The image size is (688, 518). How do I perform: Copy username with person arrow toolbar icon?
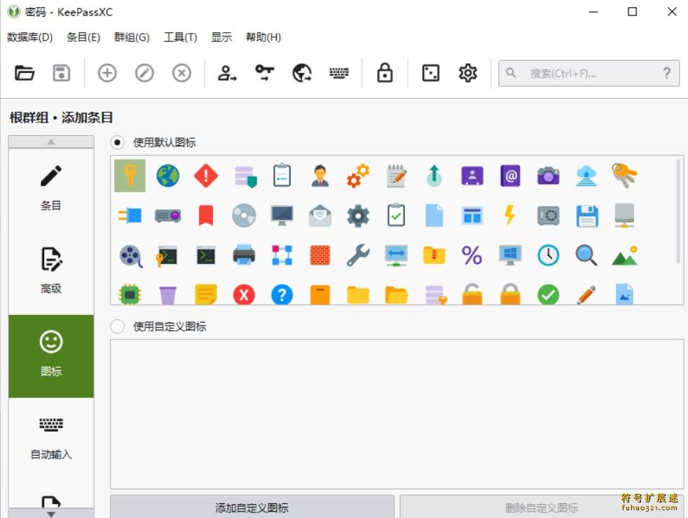click(x=227, y=73)
